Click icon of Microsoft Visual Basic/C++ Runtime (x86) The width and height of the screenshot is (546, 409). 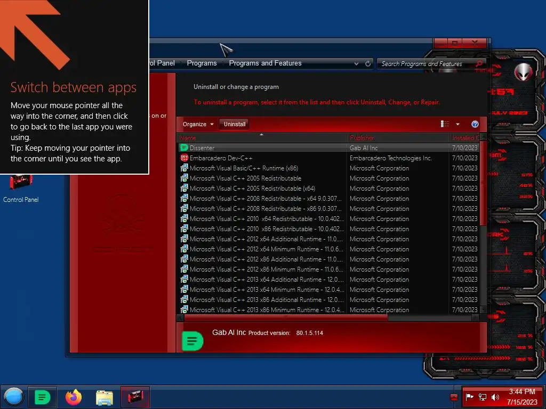click(x=184, y=168)
